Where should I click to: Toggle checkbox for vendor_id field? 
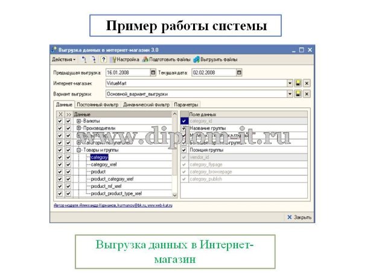tap(184, 157)
